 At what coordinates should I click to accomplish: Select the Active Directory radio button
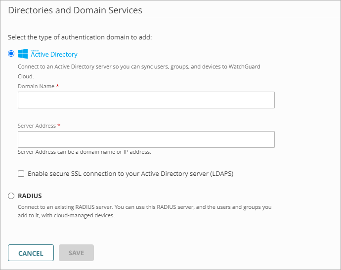click(x=11, y=54)
